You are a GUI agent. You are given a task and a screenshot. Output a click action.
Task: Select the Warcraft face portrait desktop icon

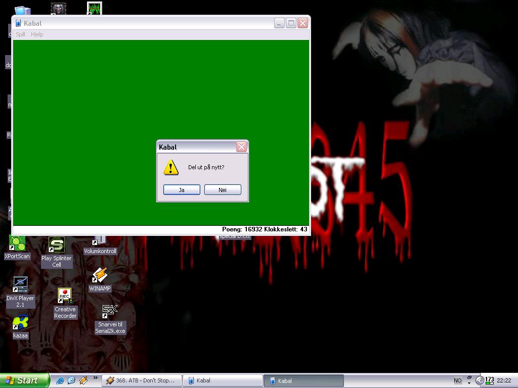pyautogui.click(x=59, y=9)
